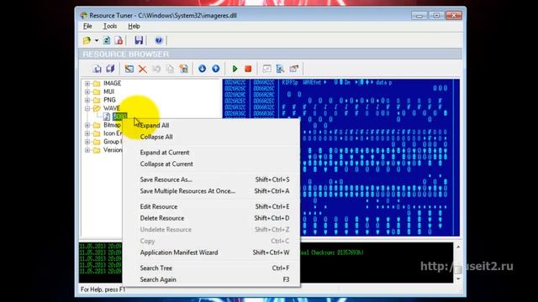Choose Delete Resource in context menu

[211, 218]
